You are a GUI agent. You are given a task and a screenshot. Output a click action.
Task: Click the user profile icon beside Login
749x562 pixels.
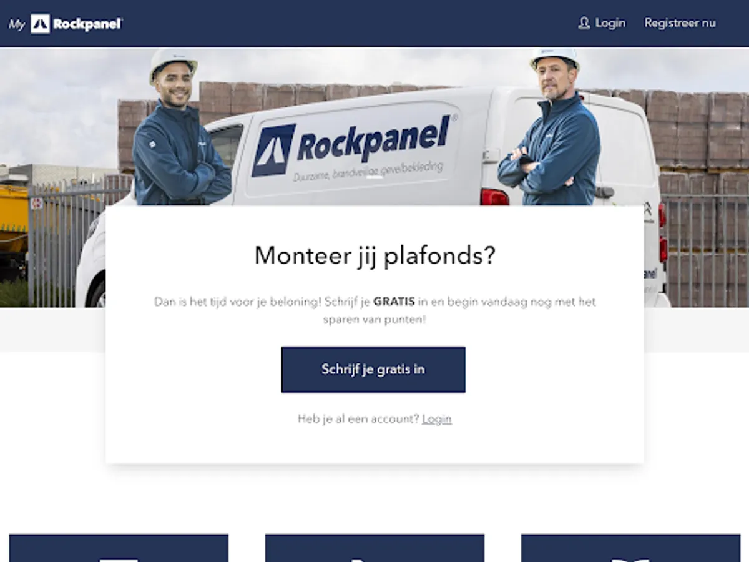(584, 23)
